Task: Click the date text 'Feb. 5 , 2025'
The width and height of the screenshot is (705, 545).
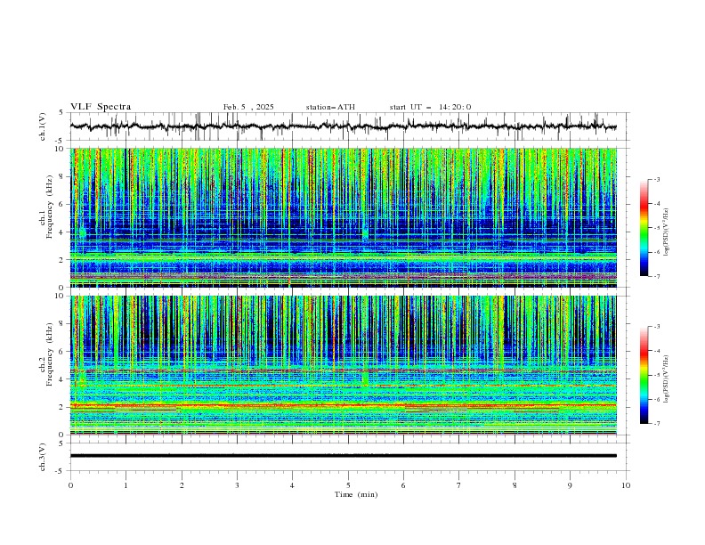Action: point(248,107)
